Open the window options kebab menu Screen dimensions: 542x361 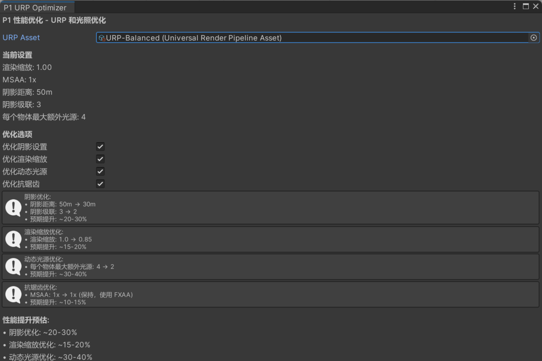click(x=514, y=6)
